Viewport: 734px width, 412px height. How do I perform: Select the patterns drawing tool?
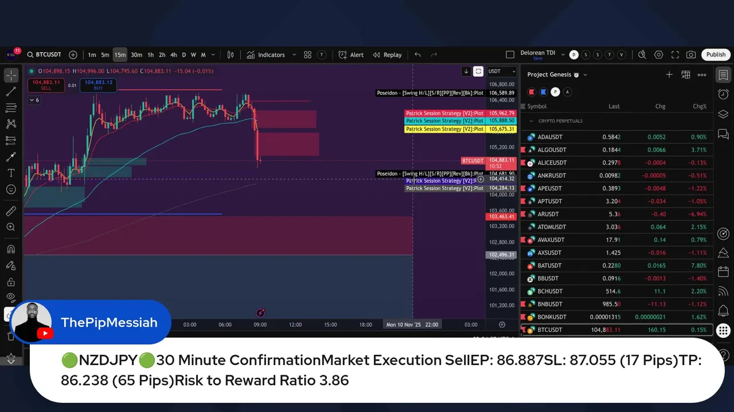pyautogui.click(x=11, y=124)
